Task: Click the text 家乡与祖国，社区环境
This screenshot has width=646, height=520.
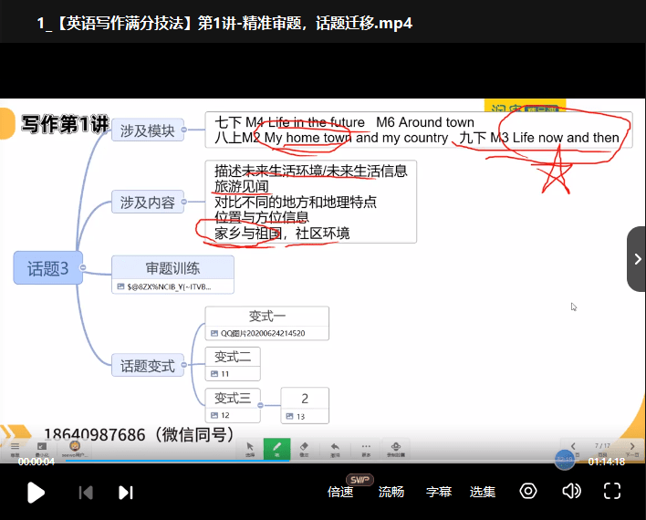Action: pyautogui.click(x=282, y=234)
